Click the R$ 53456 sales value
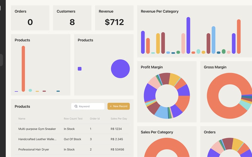The image size is (252, 157). click(x=117, y=149)
